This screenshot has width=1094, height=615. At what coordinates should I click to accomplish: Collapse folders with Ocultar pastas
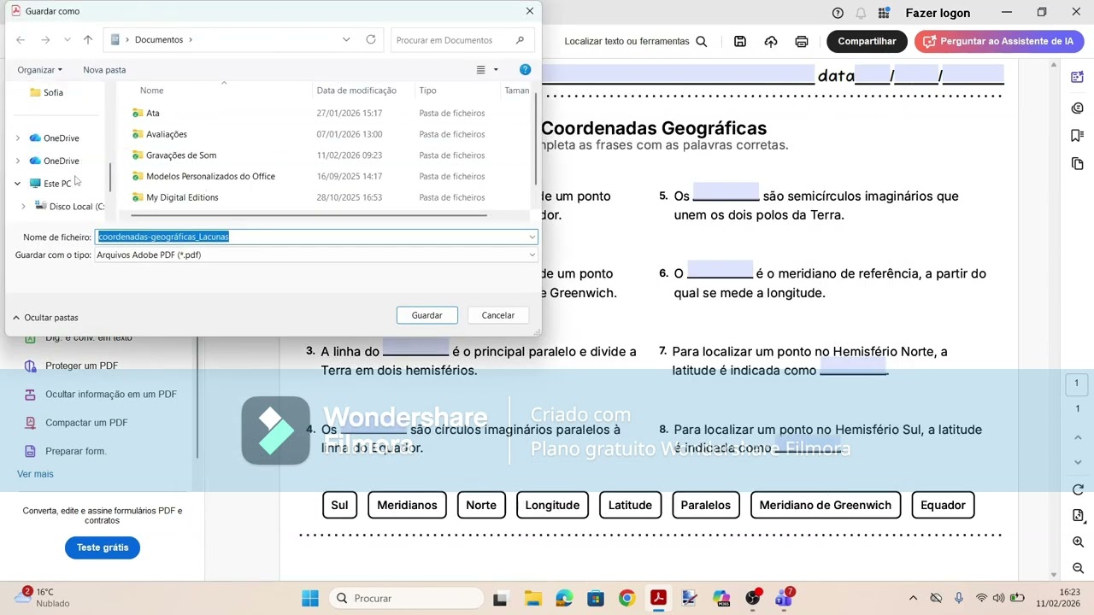tap(45, 318)
